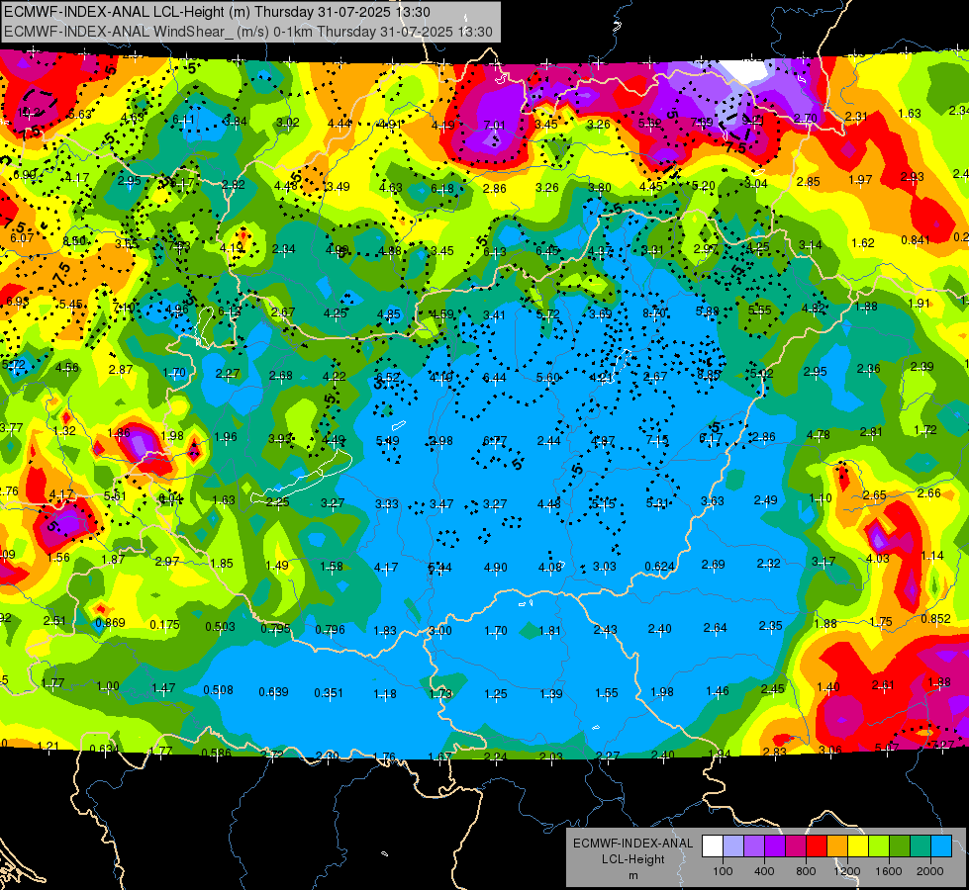Click the dark green legend swatch

900,846
